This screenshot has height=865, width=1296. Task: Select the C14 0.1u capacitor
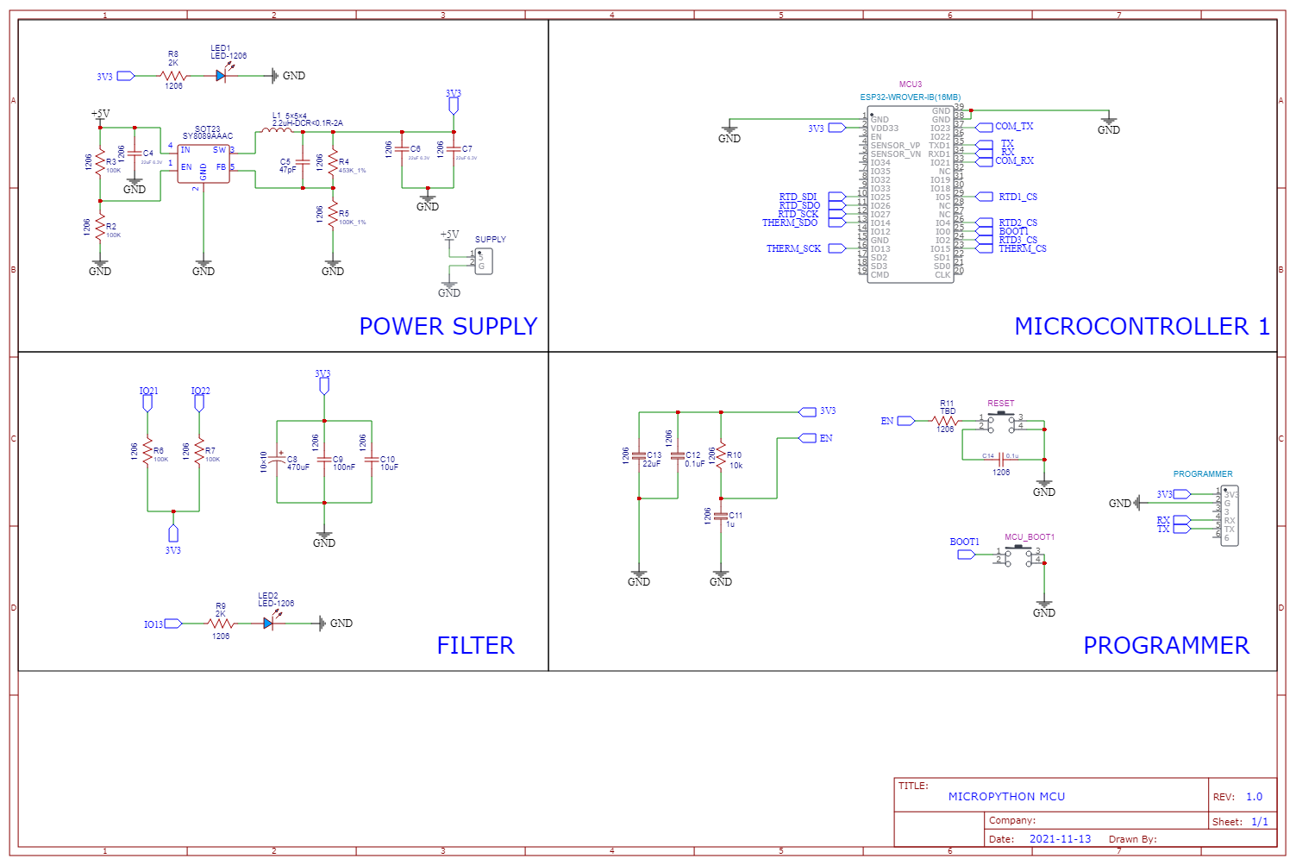(1001, 460)
